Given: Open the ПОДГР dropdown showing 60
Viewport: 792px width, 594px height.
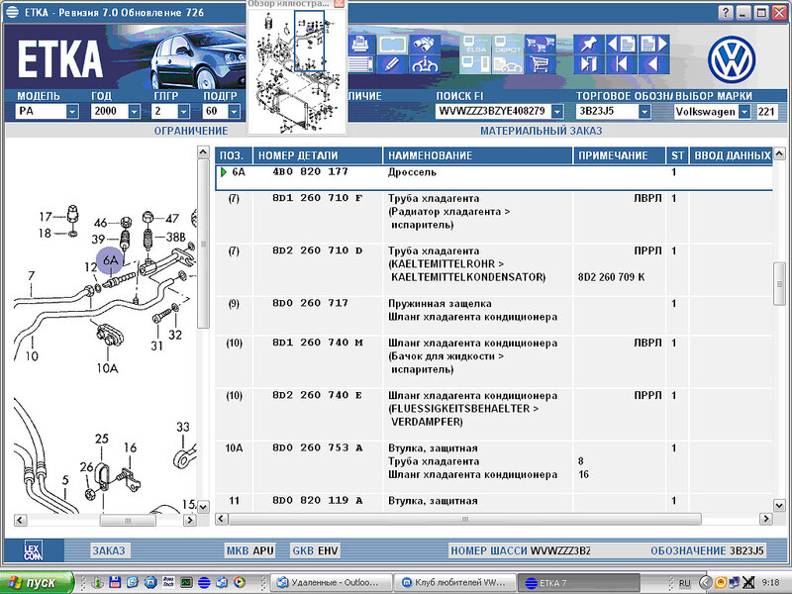Looking at the screenshot, I should pyautogui.click(x=234, y=111).
